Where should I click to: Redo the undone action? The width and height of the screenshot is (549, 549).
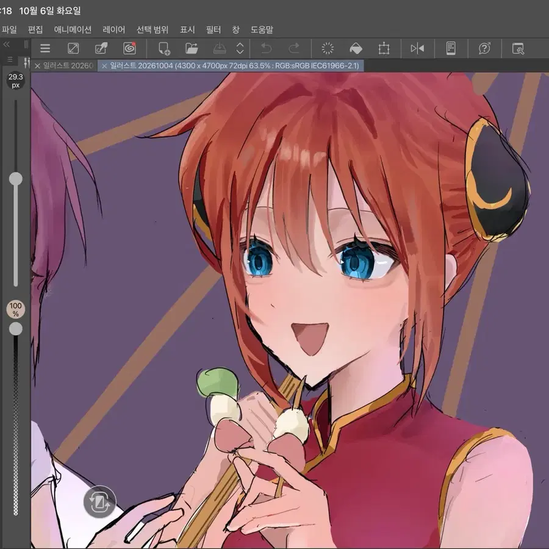[294, 48]
